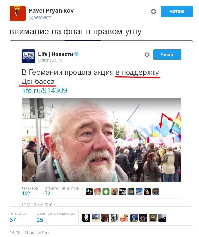Open the embedded protest photo
This screenshot has width=199, height=237.
tap(101, 140)
